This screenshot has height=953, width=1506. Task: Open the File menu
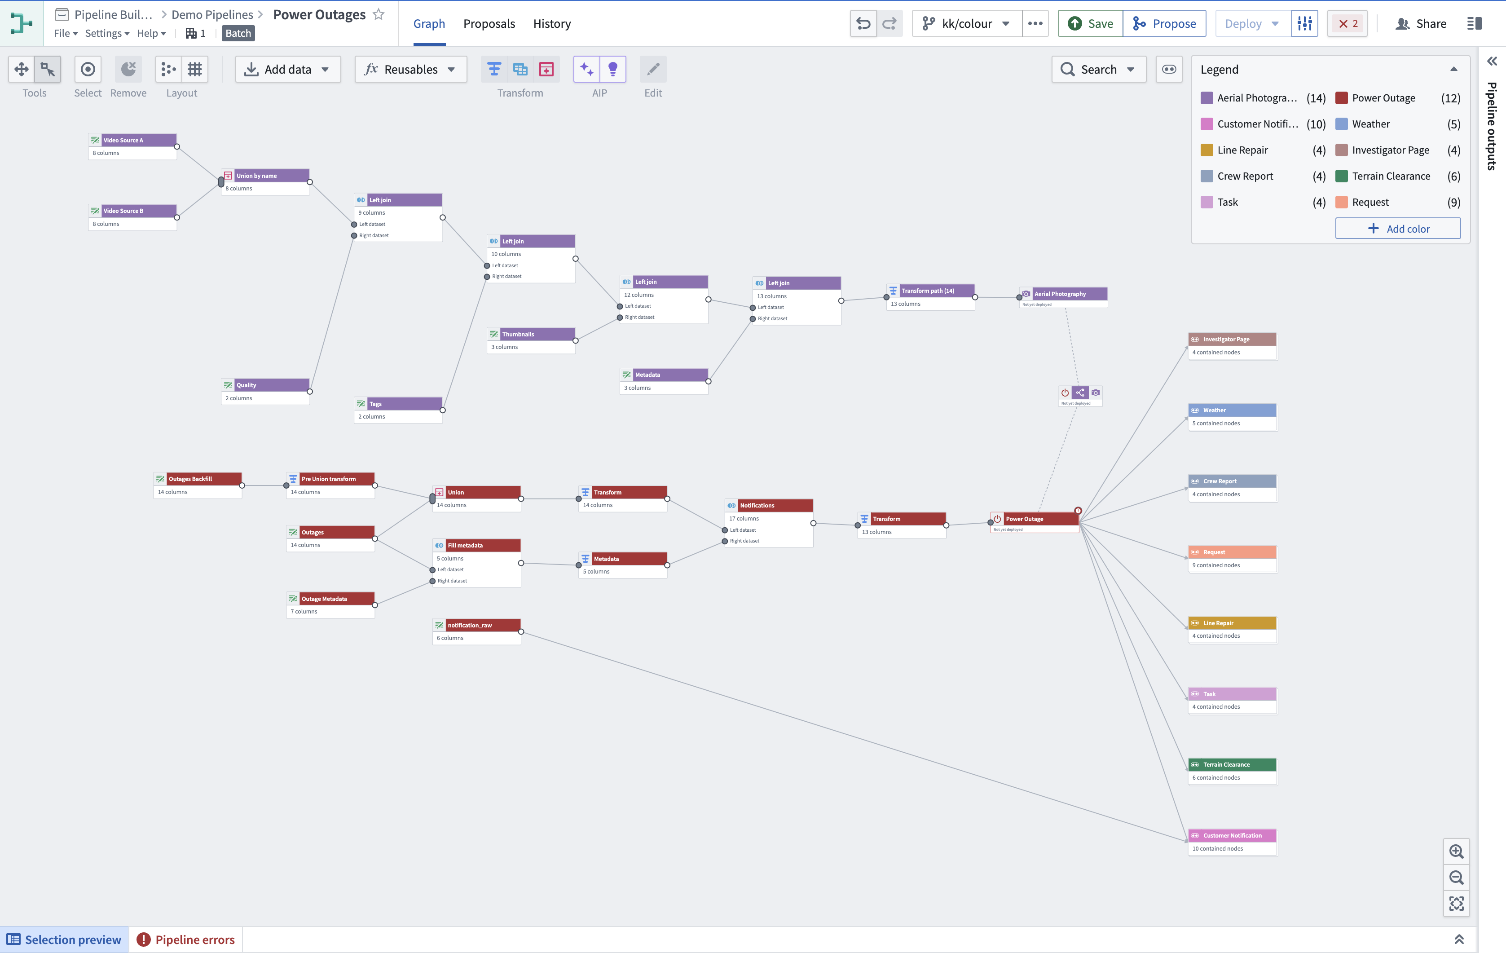click(66, 33)
